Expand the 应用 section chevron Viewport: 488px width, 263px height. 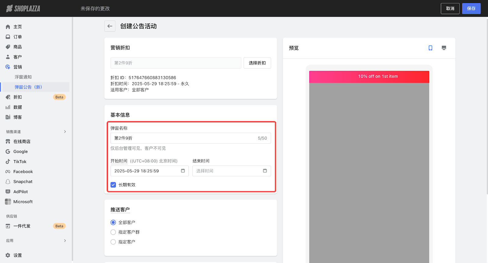point(65,240)
